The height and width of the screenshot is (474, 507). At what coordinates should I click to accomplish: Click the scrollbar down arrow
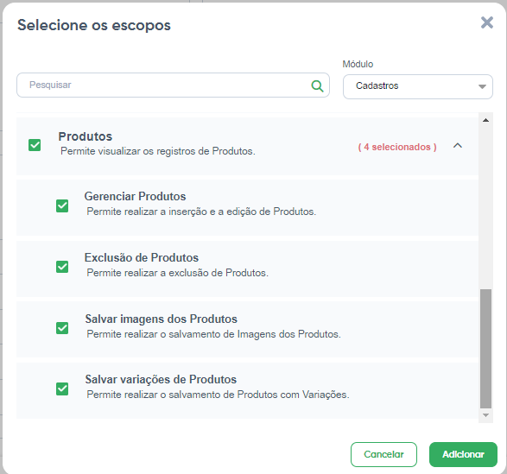[x=485, y=415]
